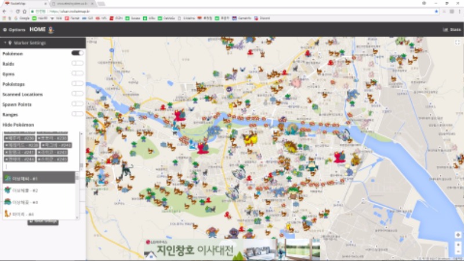The width and height of the screenshot is (464, 261).
Task: Click the dropdown list's down arrow
Action: click(78, 217)
